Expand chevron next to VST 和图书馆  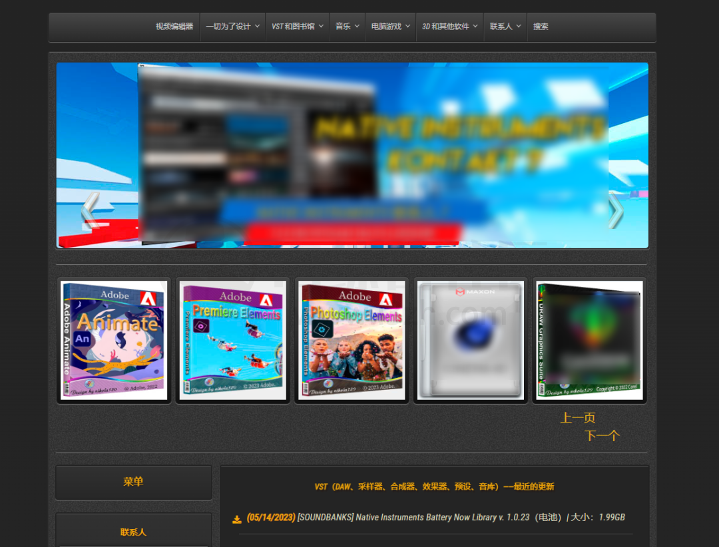[x=321, y=26]
